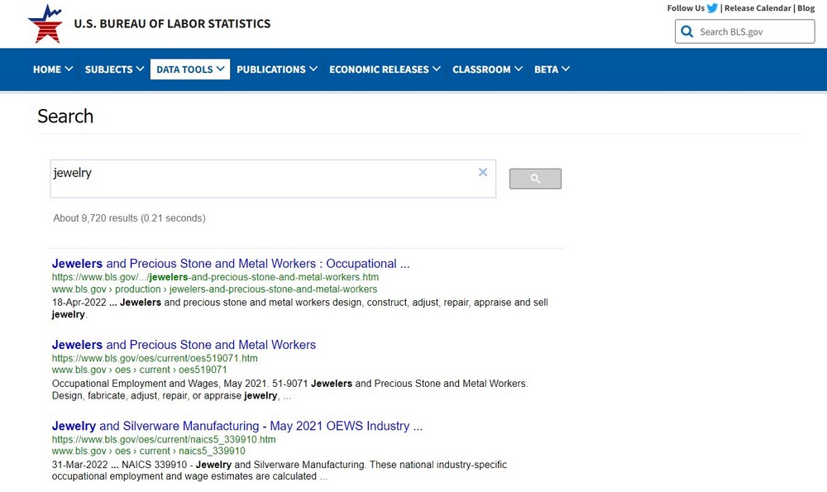Click the breadcrumb ending in jewelers-and-precious-stone-and-metal-workers
This screenshot has height=492, width=827.
pyautogui.click(x=215, y=289)
